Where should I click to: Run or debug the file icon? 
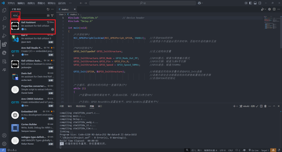tap(263, 9)
